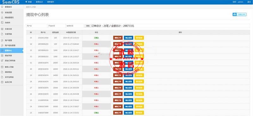Click the plus icon for 新建 in top bar

coord(26,2)
